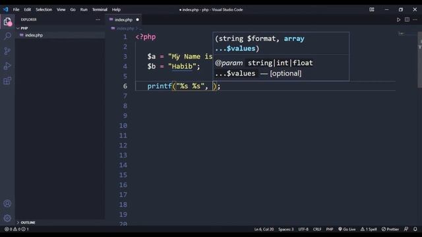This screenshot has height=237, width=422.
Task: Open the Go menu
Action: pyautogui.click(x=73, y=9)
